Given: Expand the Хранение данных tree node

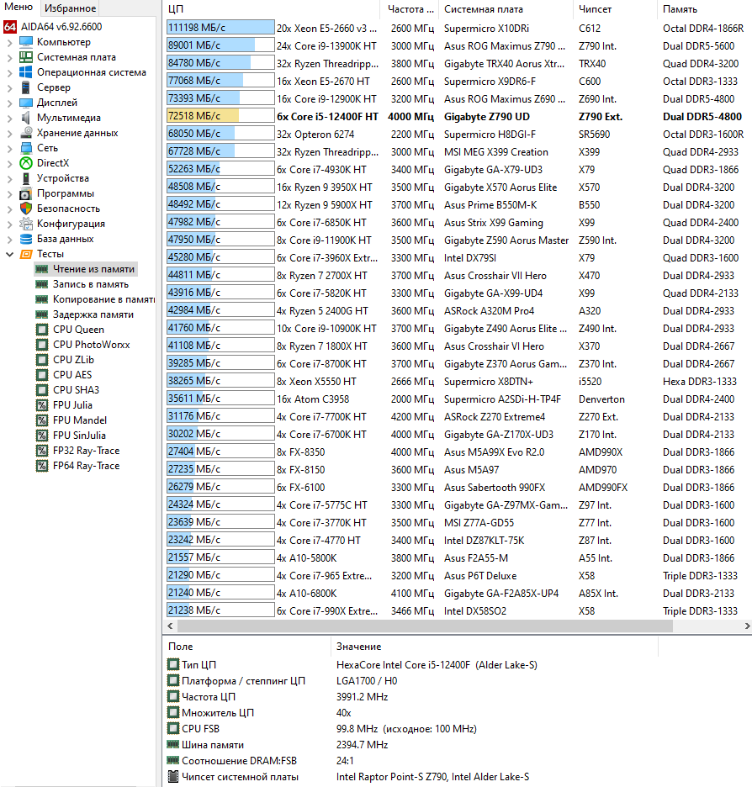Looking at the screenshot, I should click(x=9, y=133).
